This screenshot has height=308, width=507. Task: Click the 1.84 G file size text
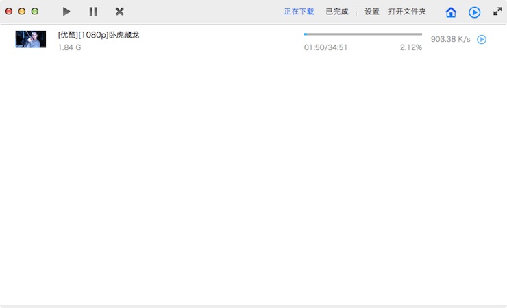pos(69,47)
